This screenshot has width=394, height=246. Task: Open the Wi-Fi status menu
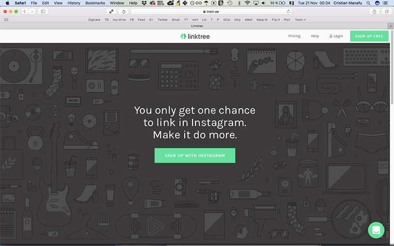247,3
